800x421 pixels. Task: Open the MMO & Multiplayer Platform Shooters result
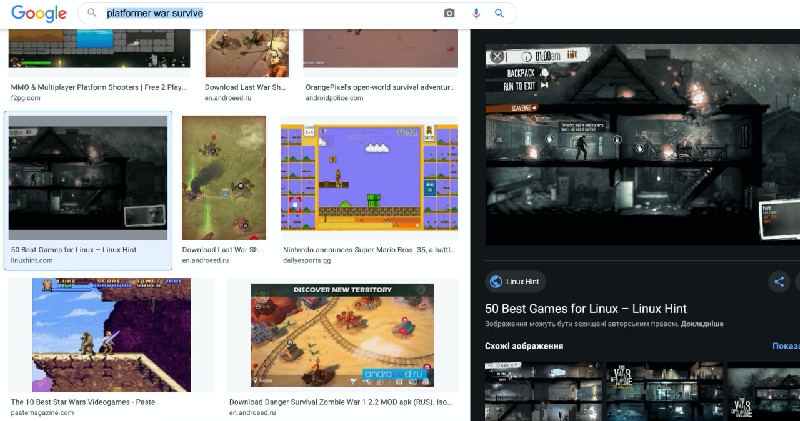(x=99, y=87)
